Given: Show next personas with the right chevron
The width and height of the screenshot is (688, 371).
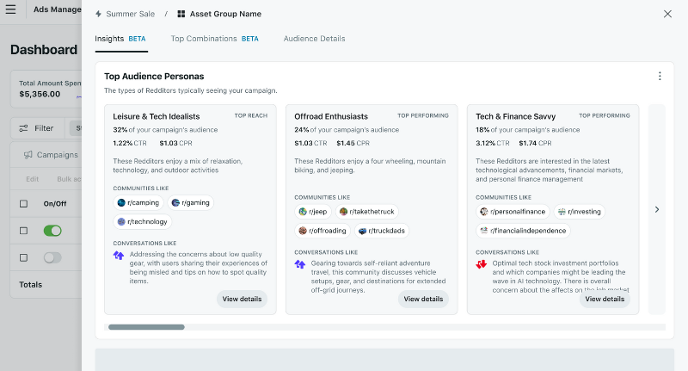Looking at the screenshot, I should (x=657, y=209).
